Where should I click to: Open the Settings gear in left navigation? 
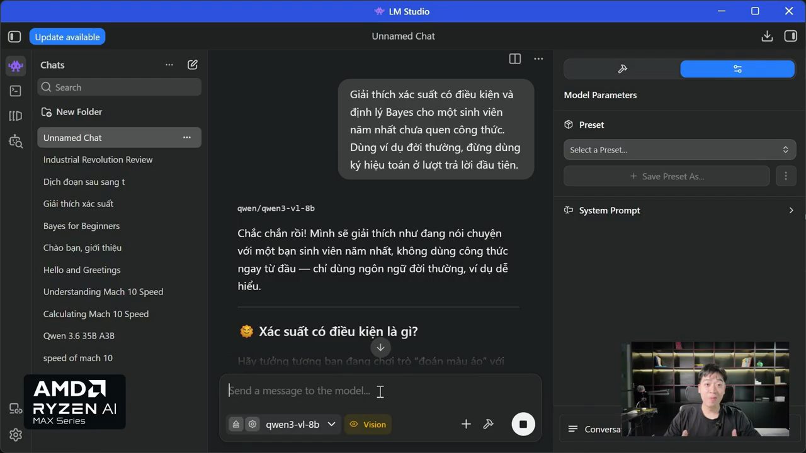pyautogui.click(x=16, y=435)
